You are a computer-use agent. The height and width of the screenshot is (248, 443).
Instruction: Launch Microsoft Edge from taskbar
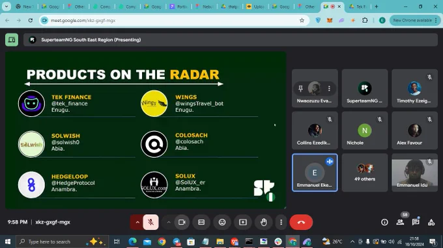click(132, 242)
